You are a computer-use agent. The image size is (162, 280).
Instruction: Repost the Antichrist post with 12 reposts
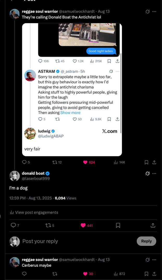tap(55, 162)
